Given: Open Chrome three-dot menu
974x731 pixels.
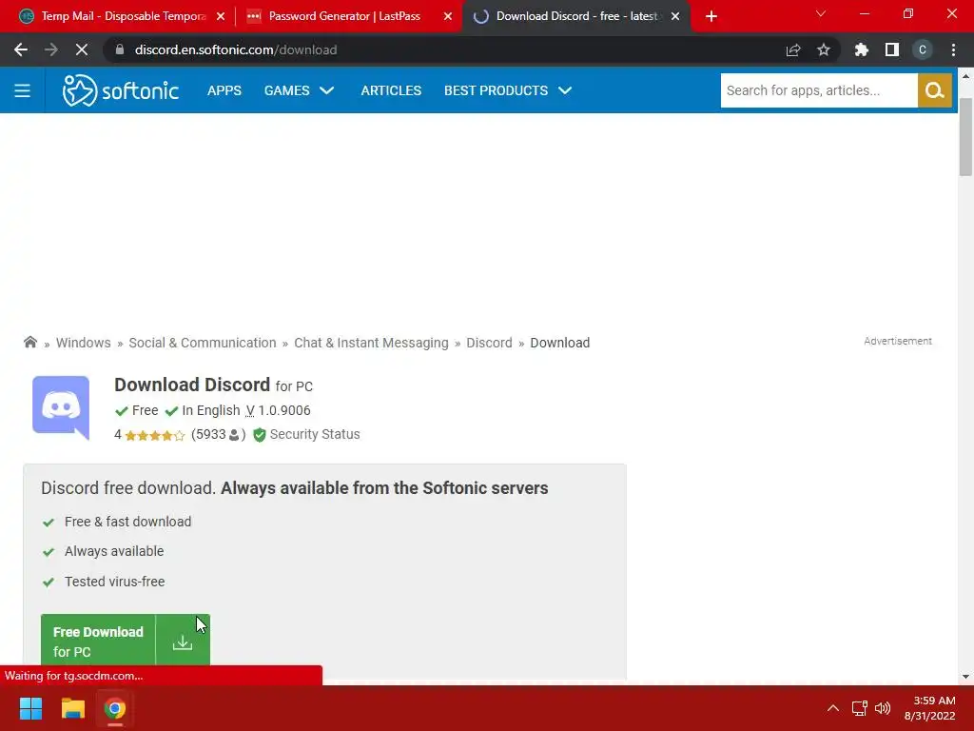Looking at the screenshot, I should point(953,49).
